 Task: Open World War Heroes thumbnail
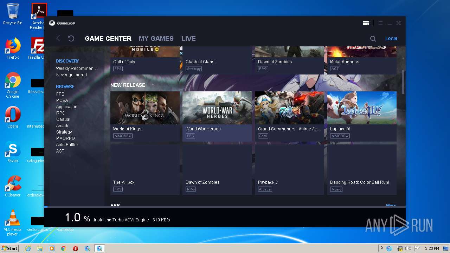point(217,108)
